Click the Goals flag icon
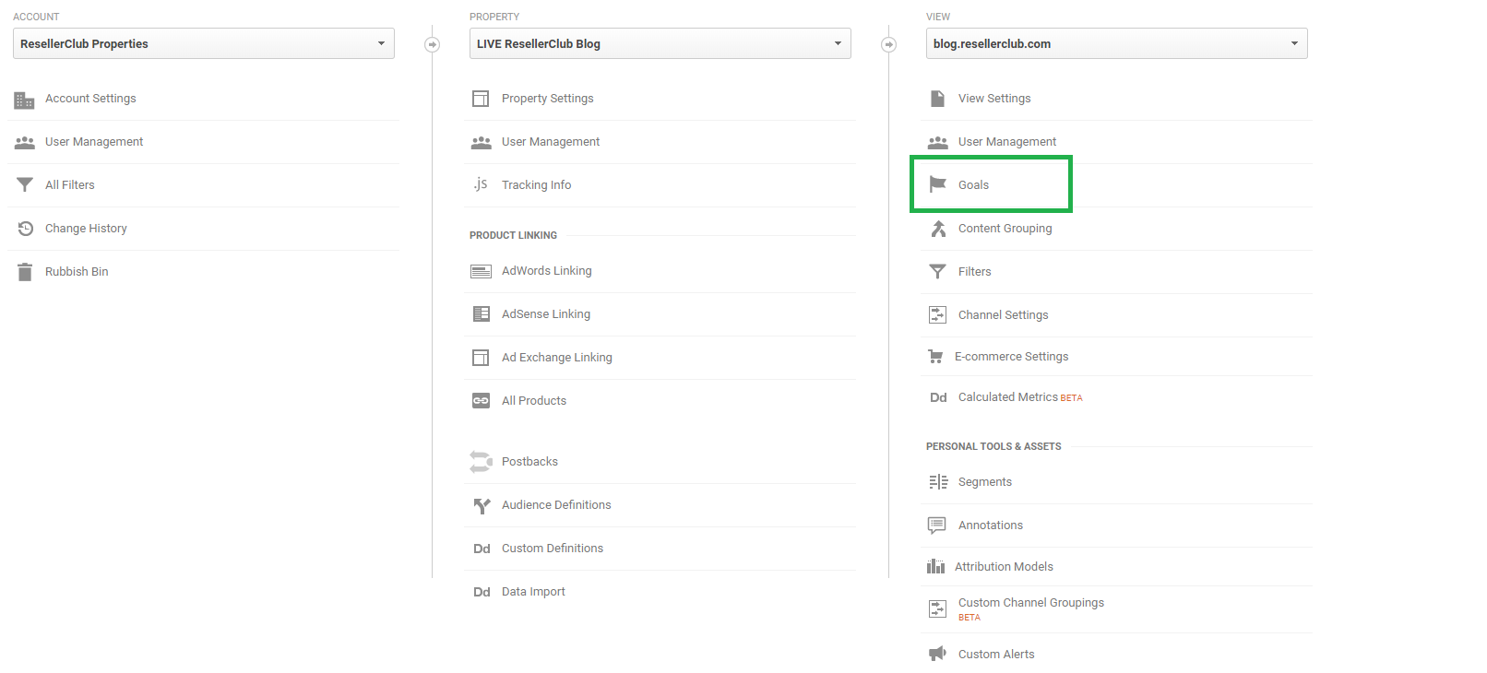The image size is (1487, 673). 938,184
